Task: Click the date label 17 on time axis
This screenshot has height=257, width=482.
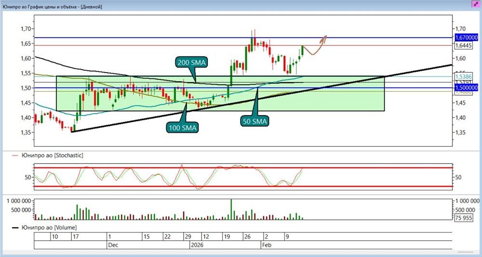Action: (x=75, y=237)
